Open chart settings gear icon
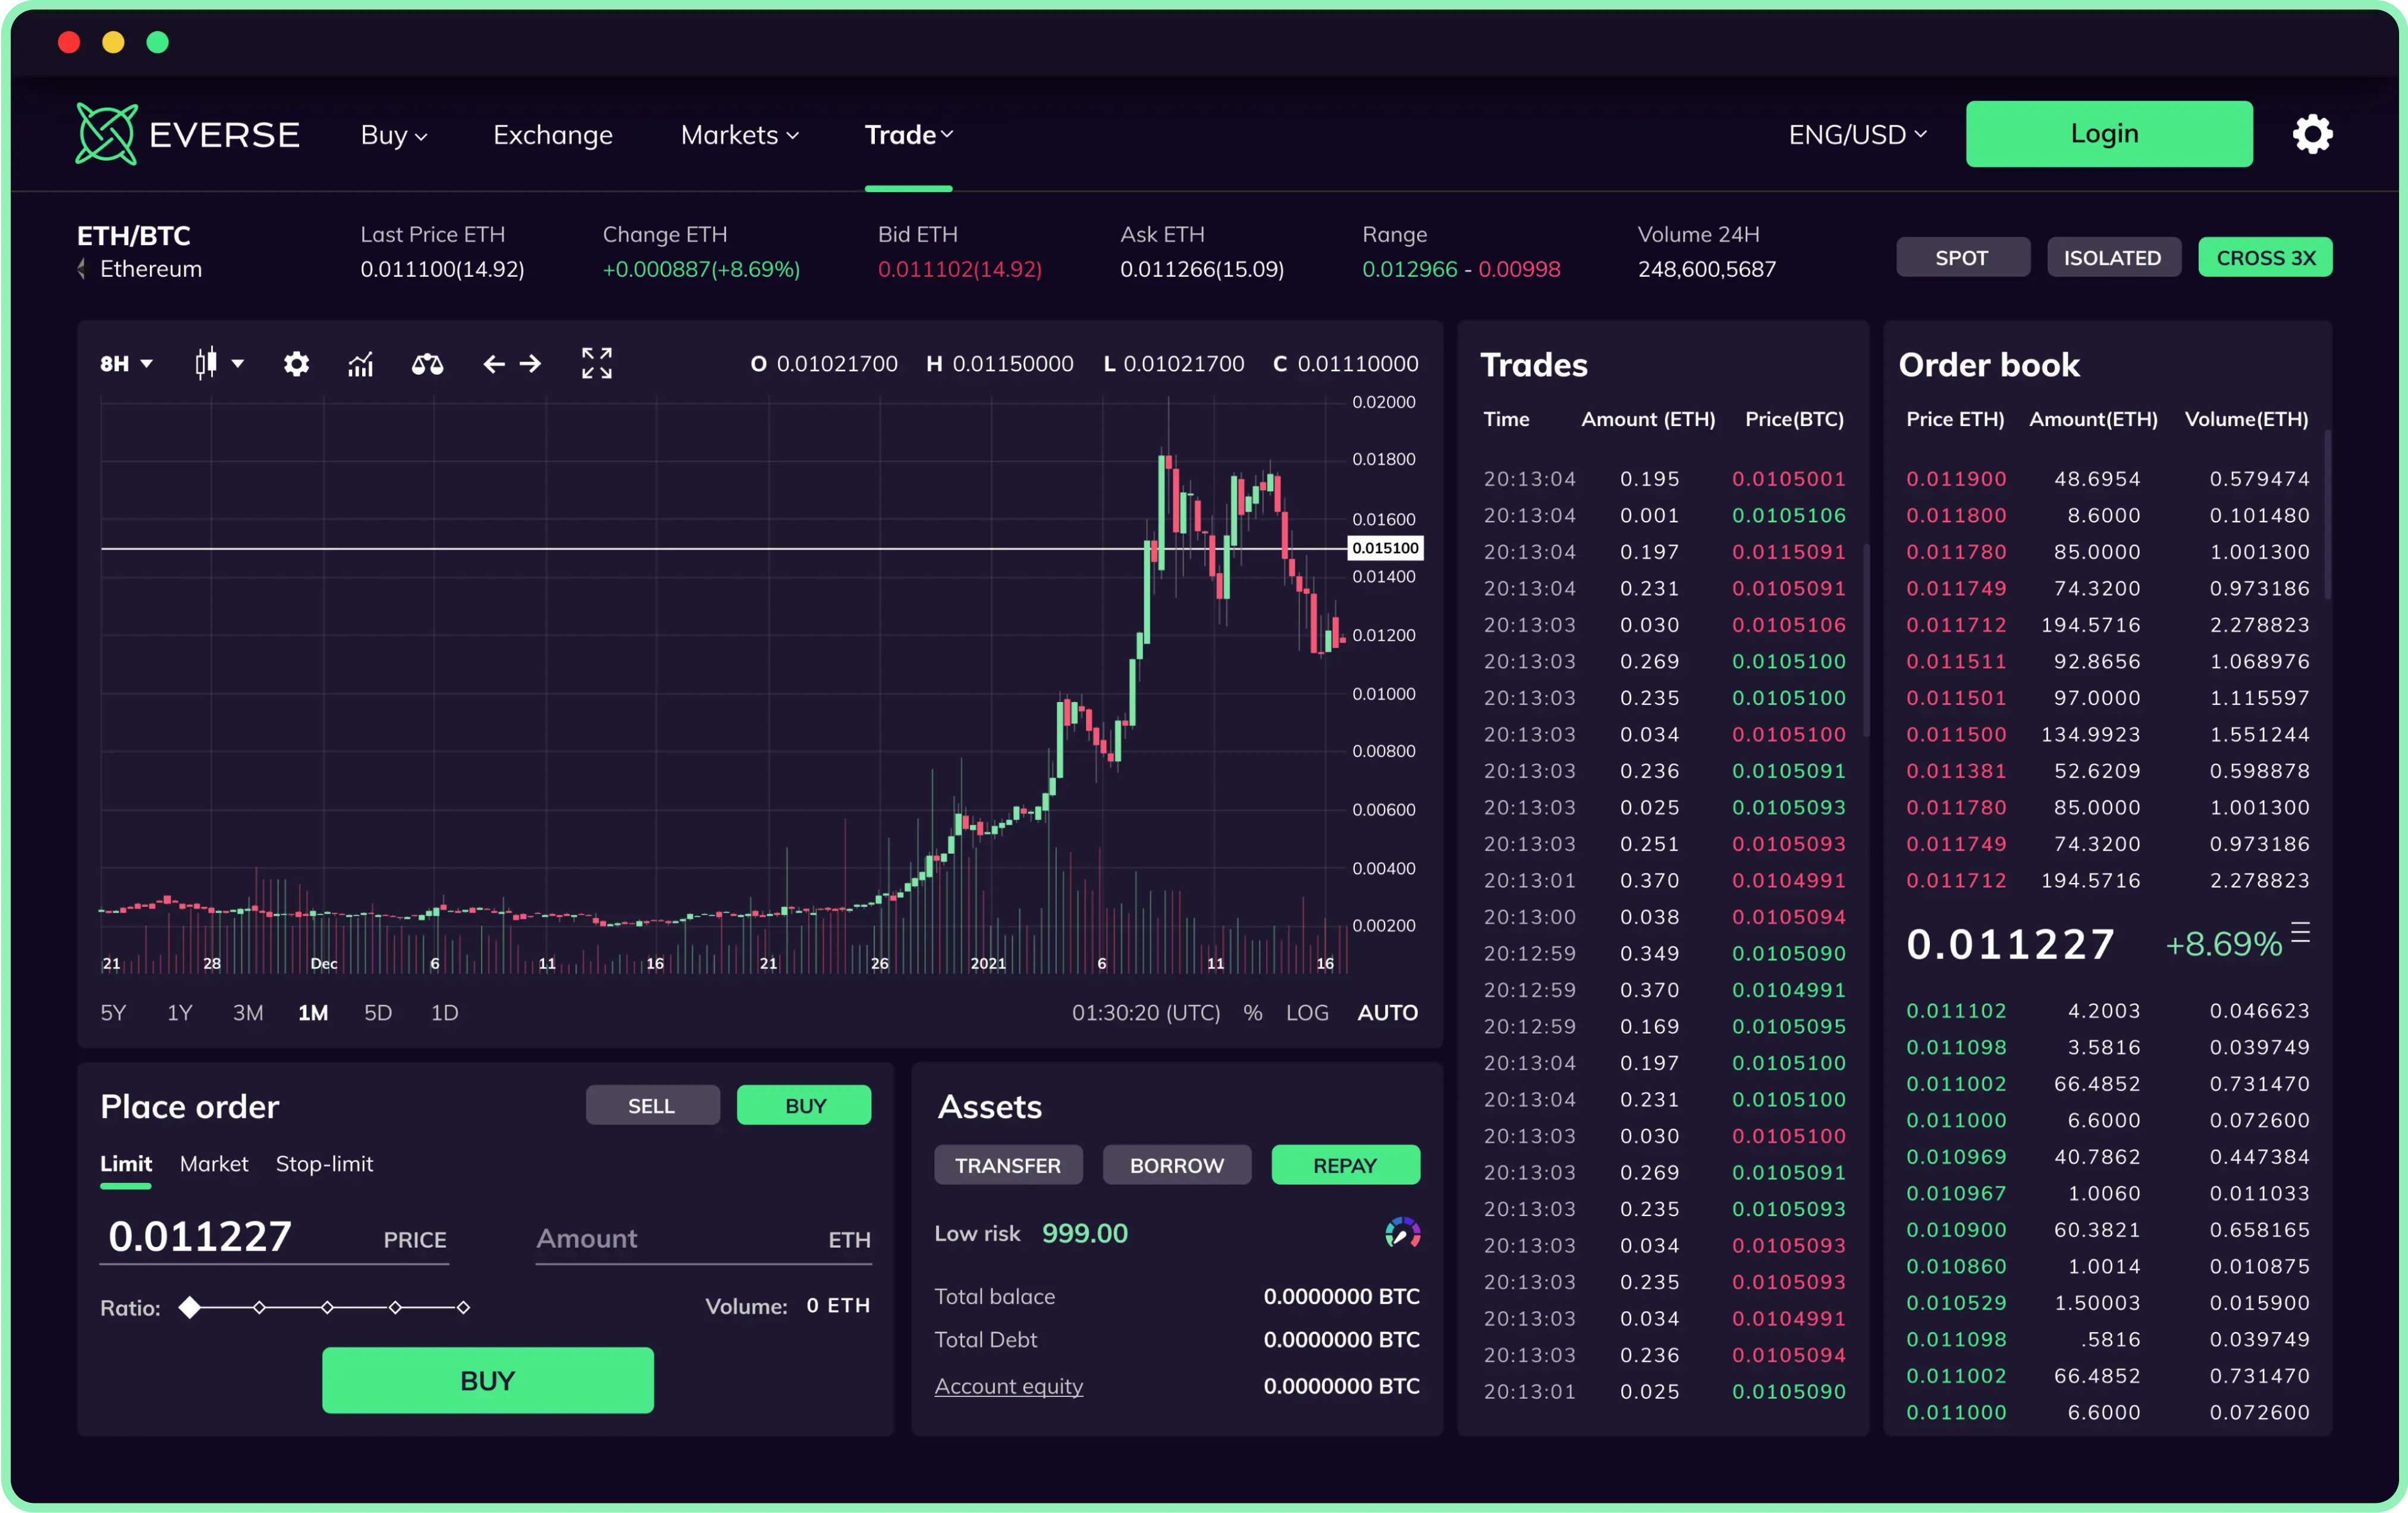The height and width of the screenshot is (1513, 2408). [x=296, y=364]
